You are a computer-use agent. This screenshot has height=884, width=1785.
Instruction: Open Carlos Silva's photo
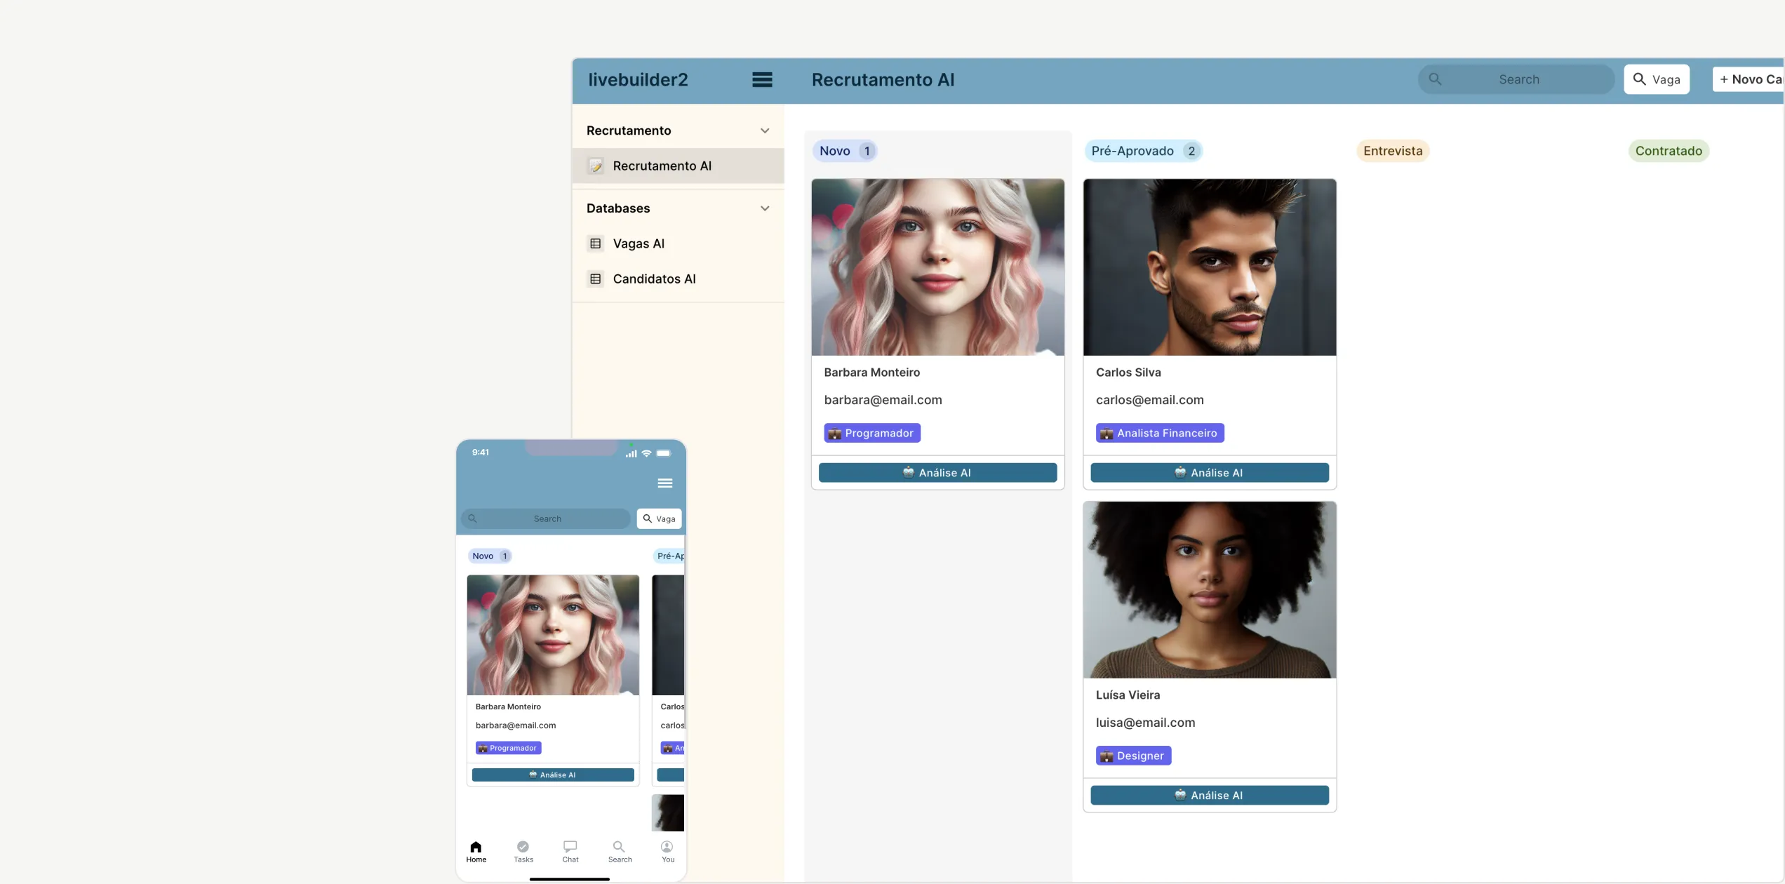tap(1209, 267)
